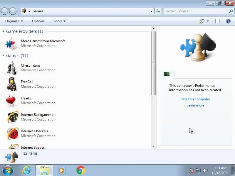Click the Internet Backgammon name

(x=38, y=115)
